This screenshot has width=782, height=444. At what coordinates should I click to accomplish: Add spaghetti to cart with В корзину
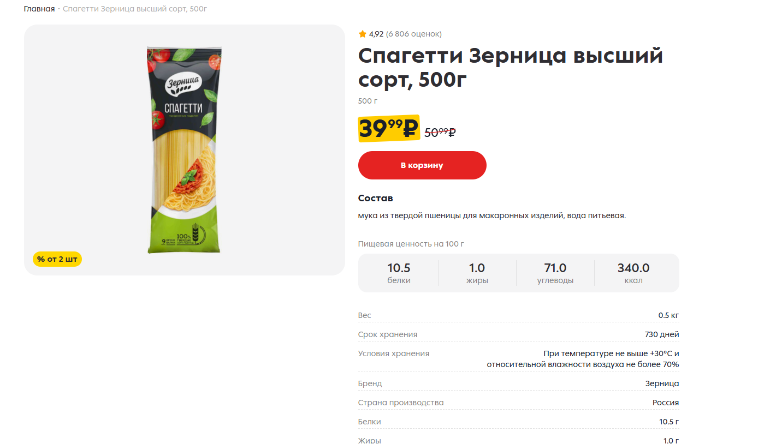(422, 165)
